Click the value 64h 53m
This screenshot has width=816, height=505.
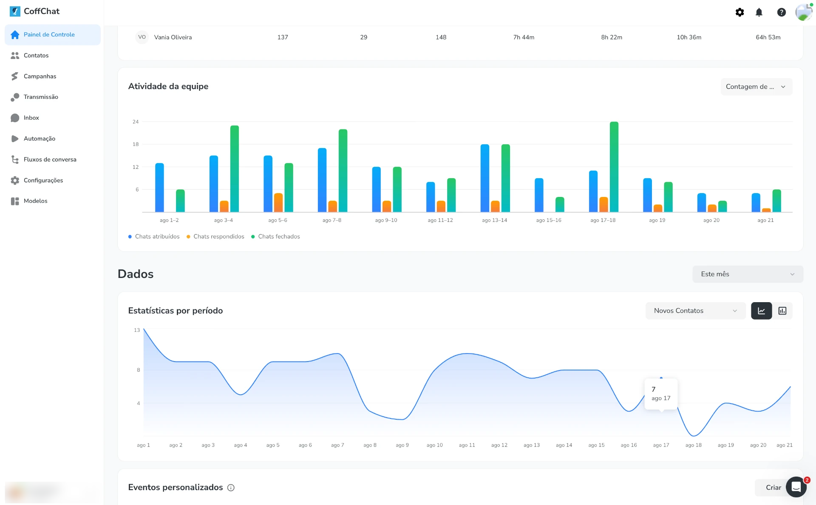768,37
